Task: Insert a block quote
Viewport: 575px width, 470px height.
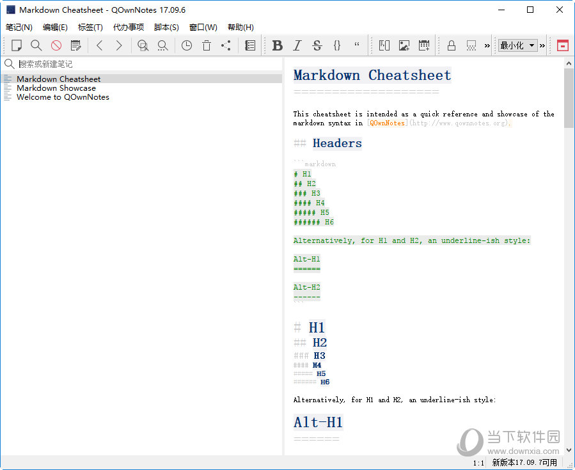Action: point(357,45)
